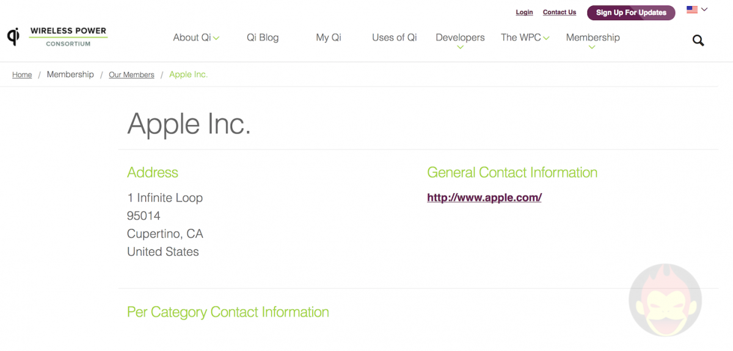Expand The WPC dropdown menu

(x=525, y=38)
